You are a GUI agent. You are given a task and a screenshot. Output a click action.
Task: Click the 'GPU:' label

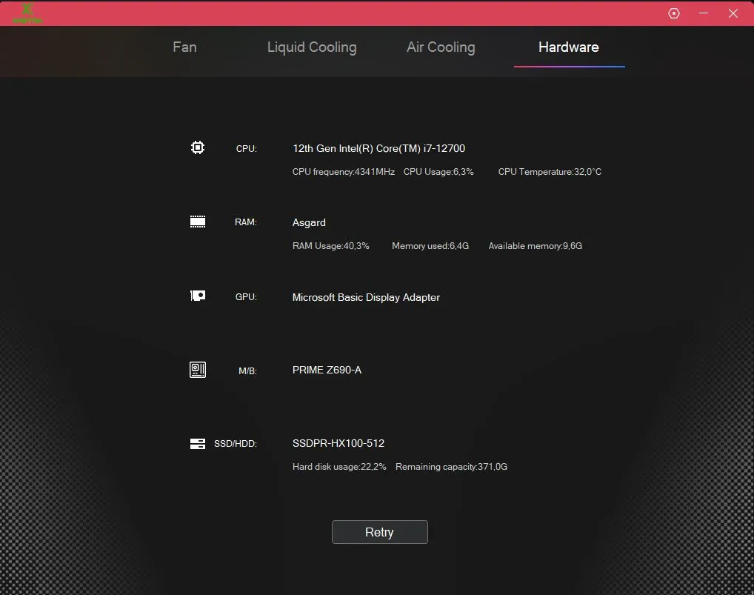coord(246,297)
